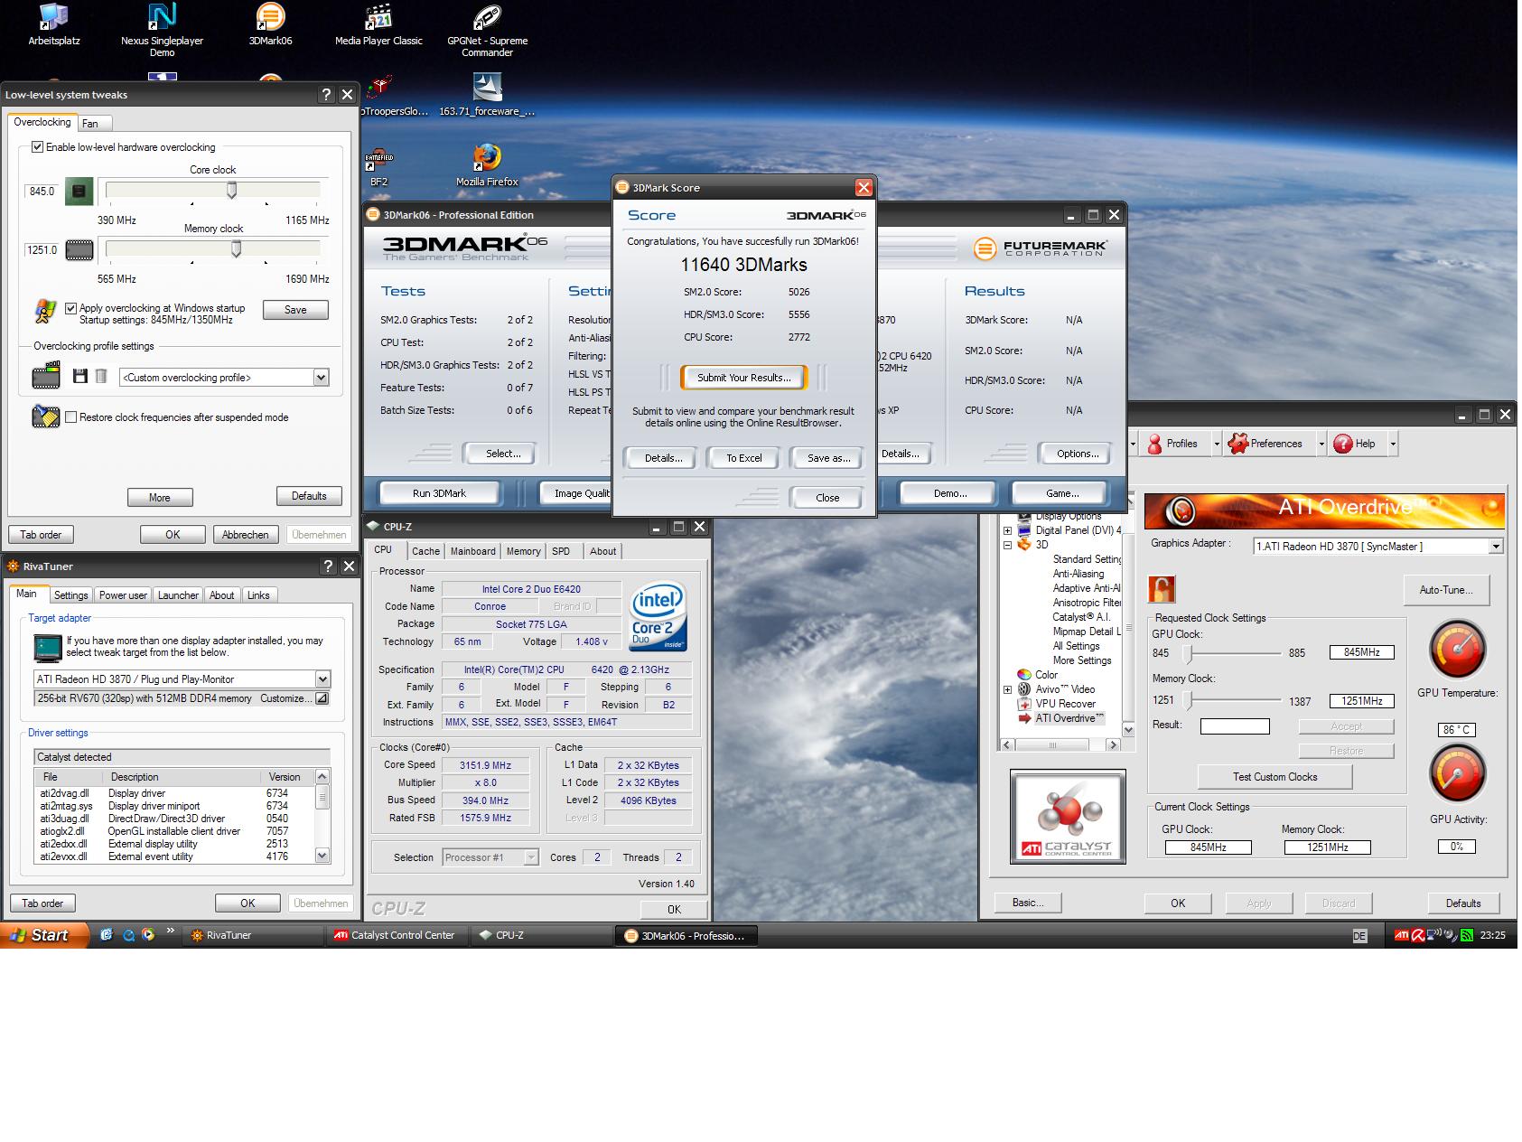
Task: Open the Preferences dropdown arrow
Action: (x=1321, y=444)
